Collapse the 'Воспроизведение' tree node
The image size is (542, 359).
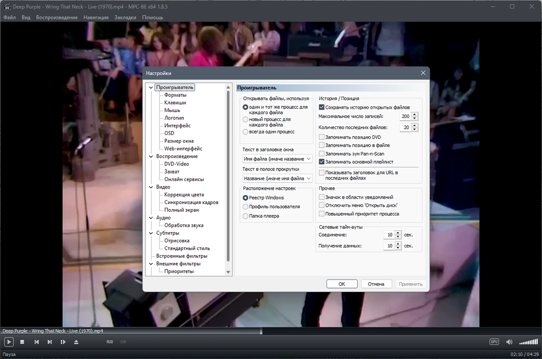pyautogui.click(x=151, y=156)
